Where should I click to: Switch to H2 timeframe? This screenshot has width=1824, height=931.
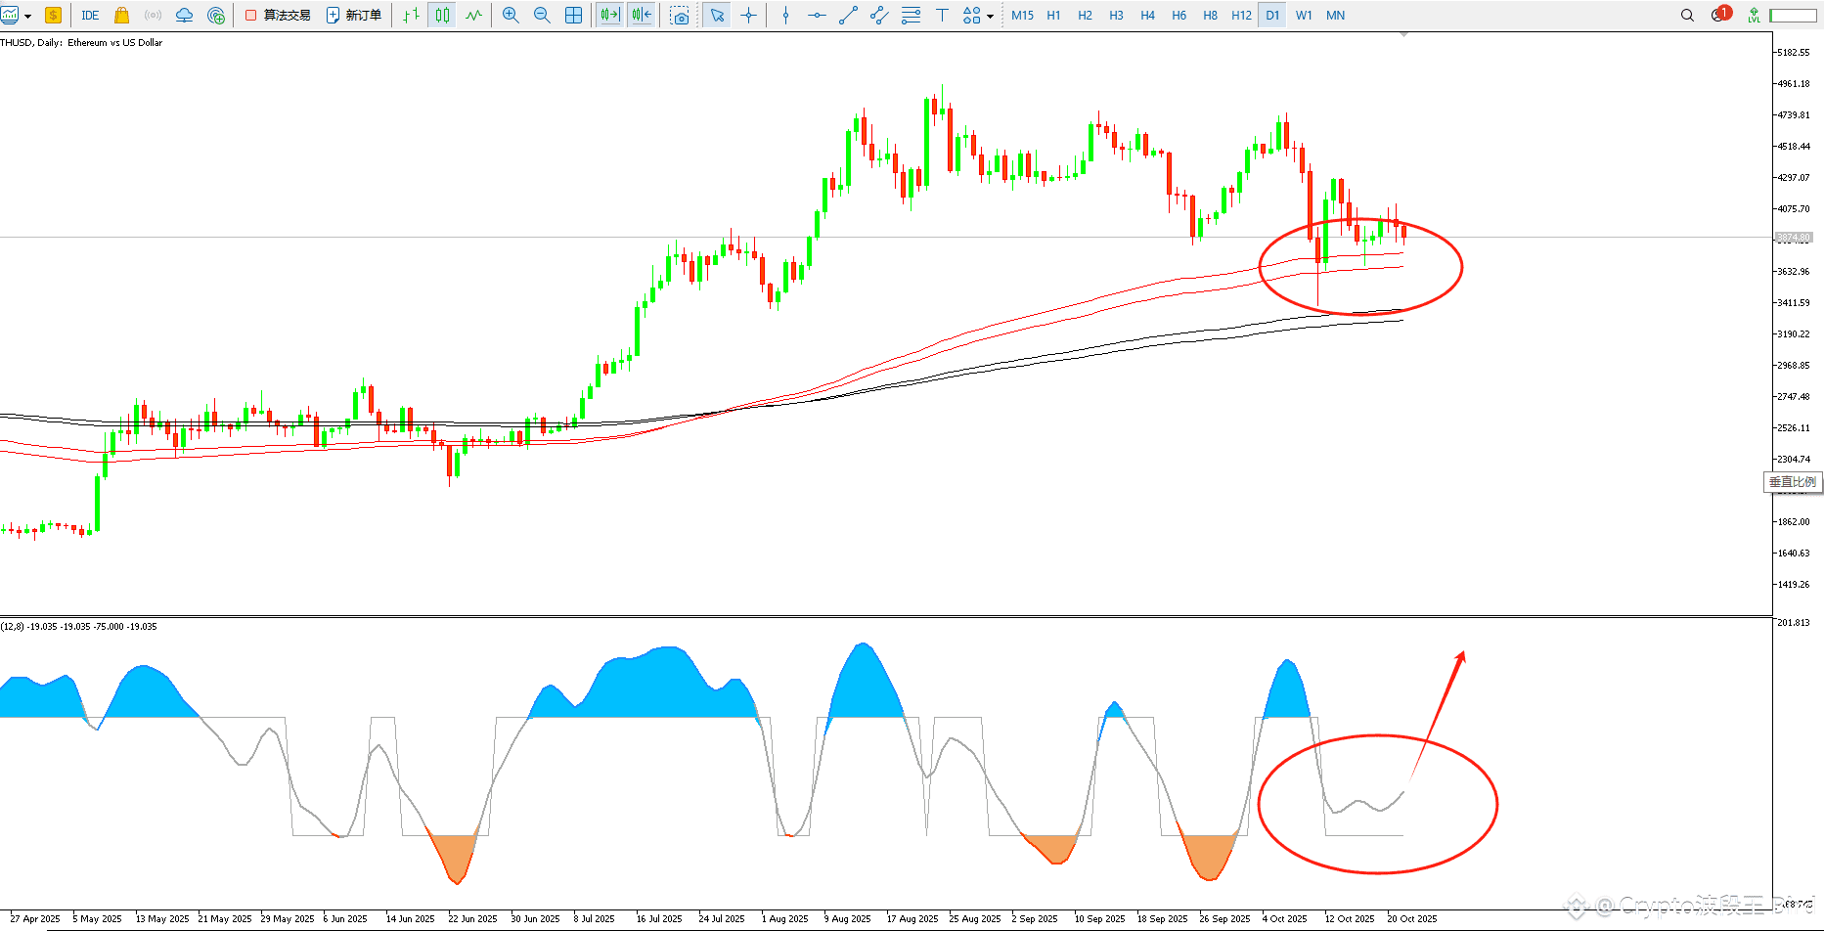pyautogui.click(x=1085, y=15)
